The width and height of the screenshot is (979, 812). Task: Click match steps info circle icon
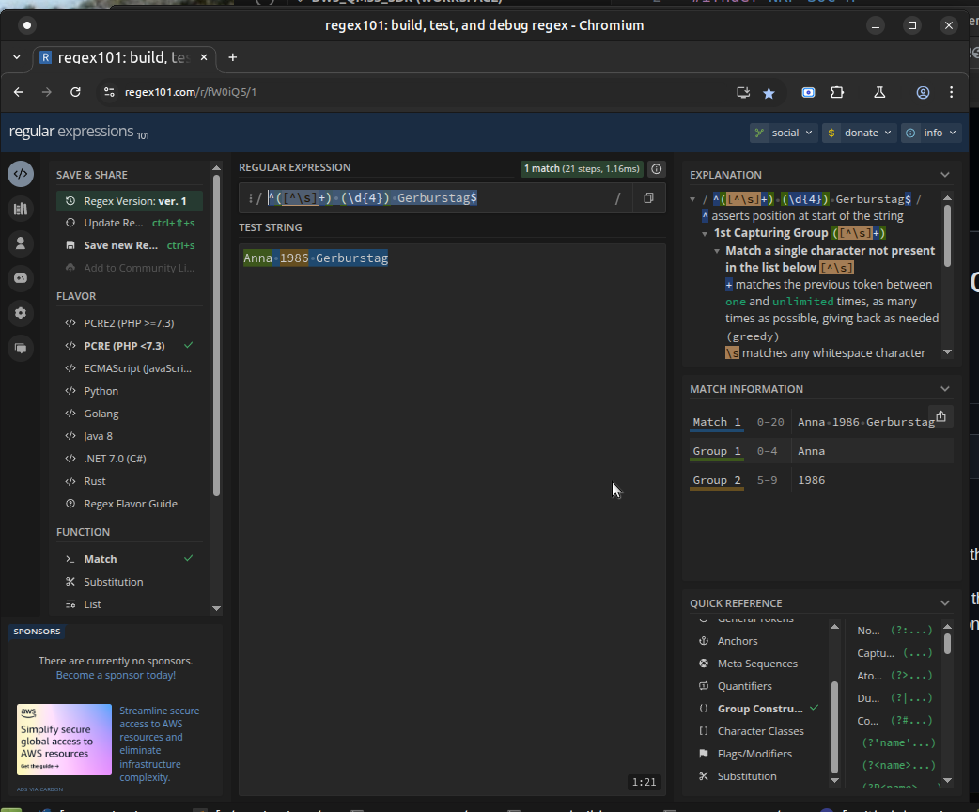click(657, 169)
